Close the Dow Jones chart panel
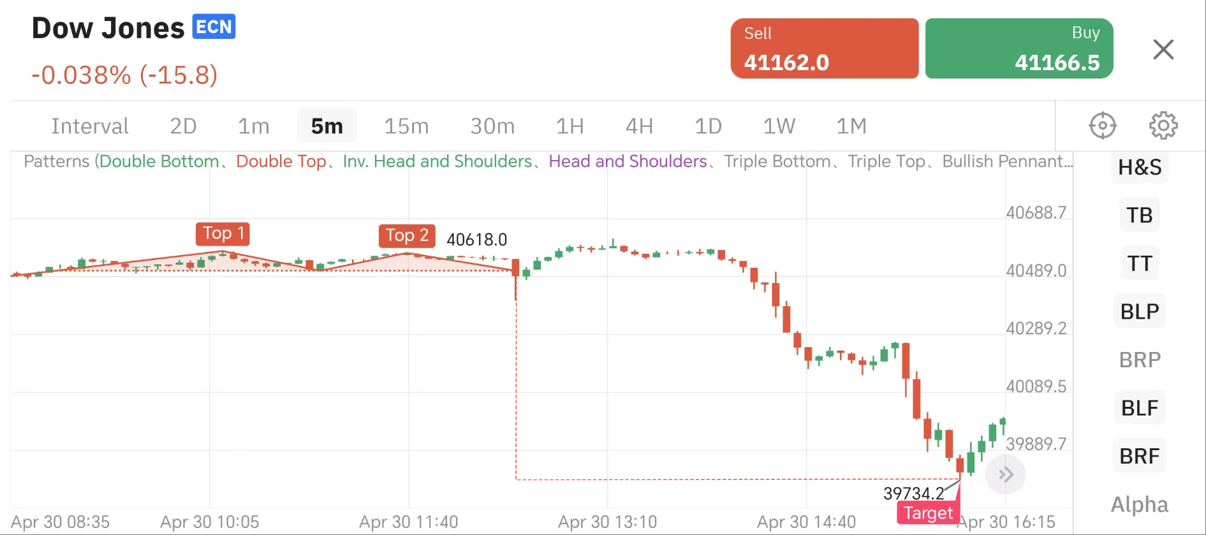Screen dimensions: 1206x535 pyautogui.click(x=1163, y=49)
